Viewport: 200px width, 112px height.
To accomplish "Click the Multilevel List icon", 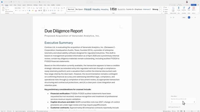I will [51, 8].
